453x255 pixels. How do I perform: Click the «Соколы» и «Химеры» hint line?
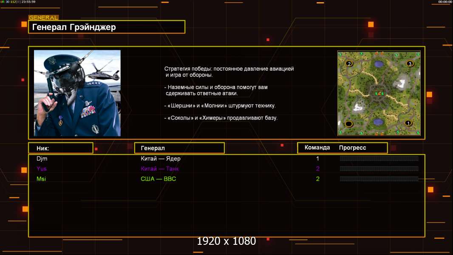click(221, 118)
